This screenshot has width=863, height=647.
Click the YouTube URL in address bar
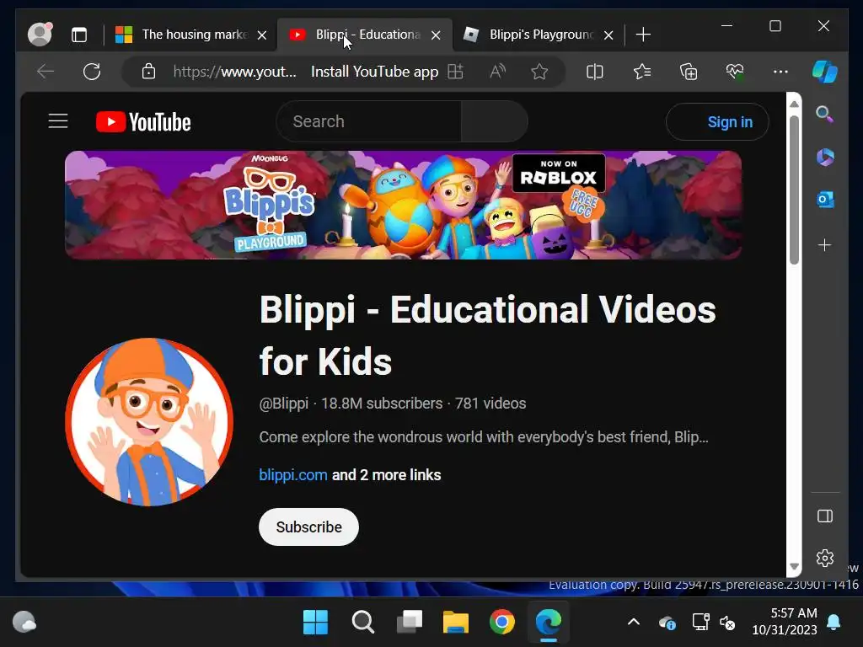[x=235, y=72]
